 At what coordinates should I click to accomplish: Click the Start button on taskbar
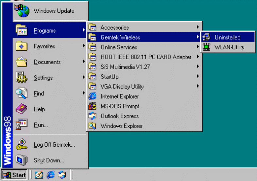(14, 175)
